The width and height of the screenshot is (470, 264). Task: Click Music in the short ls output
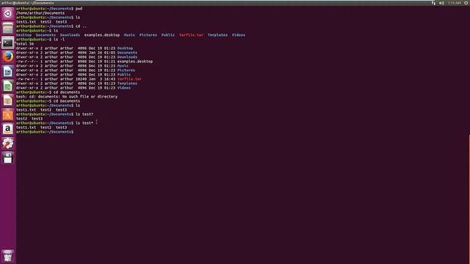click(129, 35)
